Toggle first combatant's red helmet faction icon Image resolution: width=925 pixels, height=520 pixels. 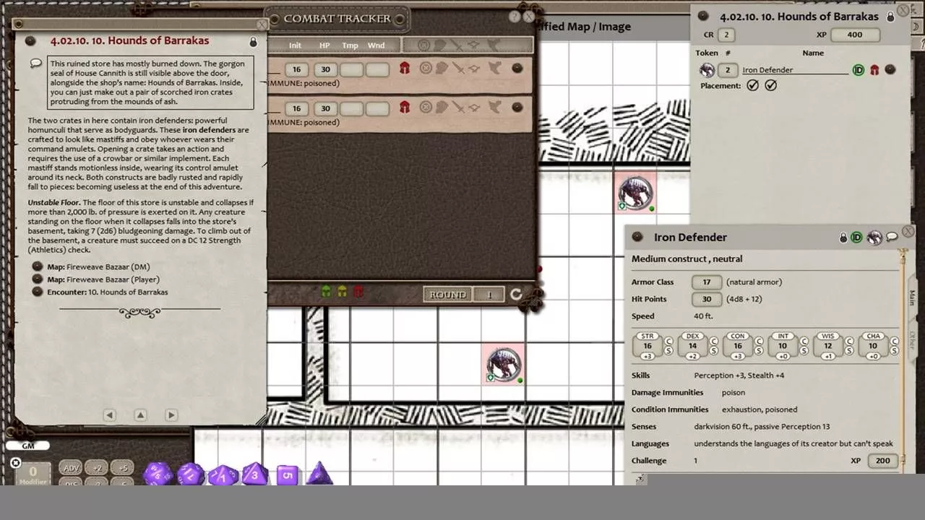(405, 69)
